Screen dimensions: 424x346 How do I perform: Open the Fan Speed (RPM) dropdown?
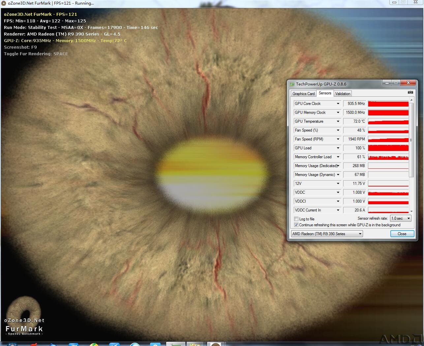pos(338,139)
